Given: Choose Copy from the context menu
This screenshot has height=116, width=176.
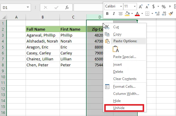Looking at the screenshot, I should pos(125,34).
